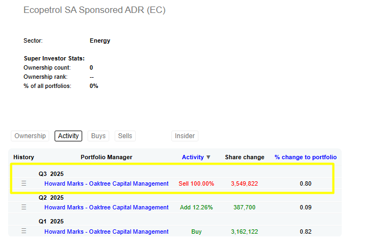Click the Buy activity cell in Q1 2025
Image resolution: width=392 pixels, height=245 pixels.
196,232
